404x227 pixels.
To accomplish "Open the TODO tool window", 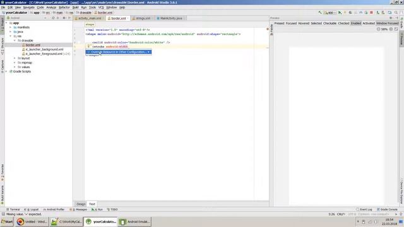I will (112, 209).
